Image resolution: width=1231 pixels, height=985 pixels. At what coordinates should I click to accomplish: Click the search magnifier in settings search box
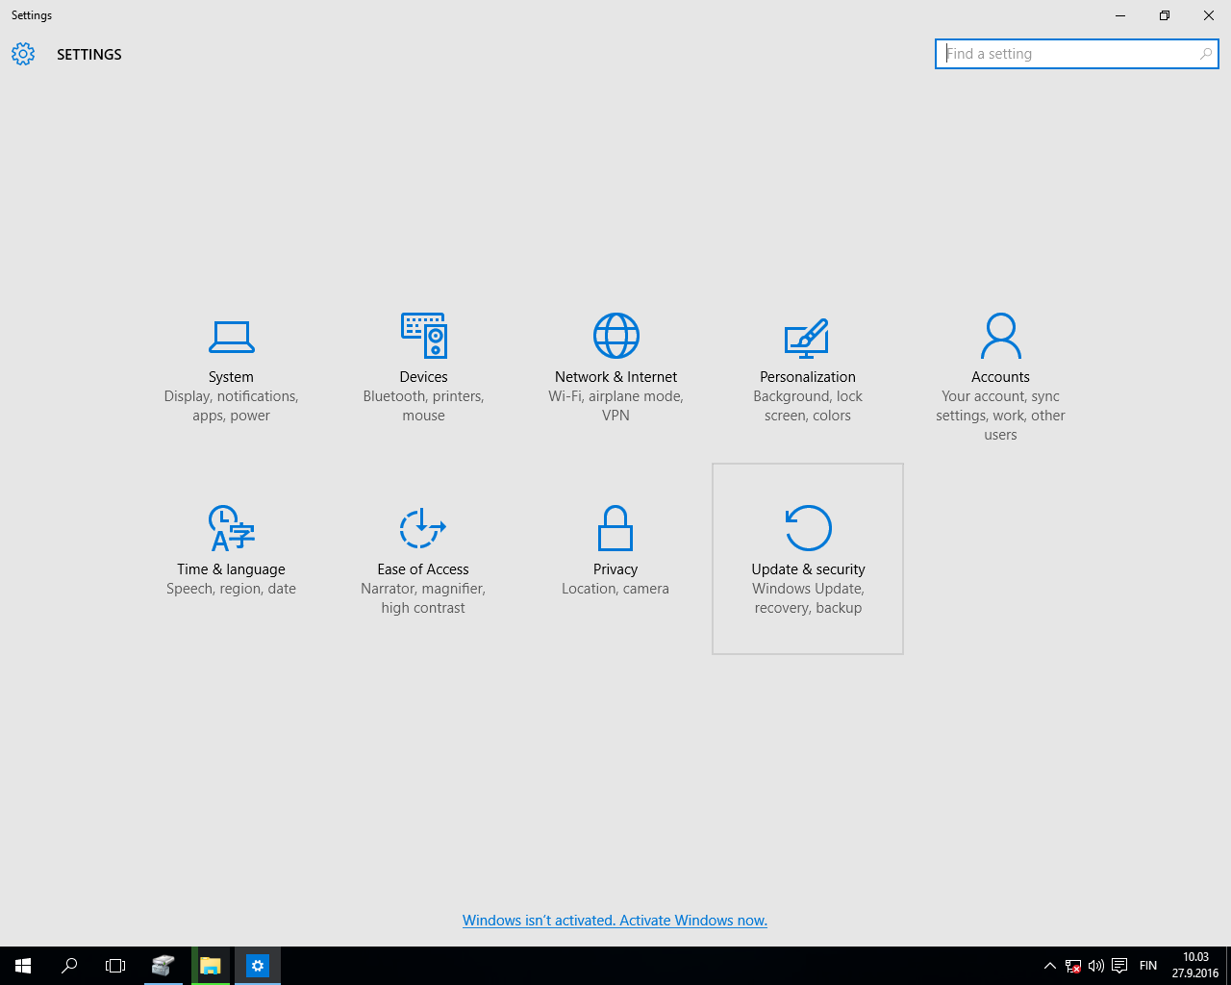(x=1205, y=54)
